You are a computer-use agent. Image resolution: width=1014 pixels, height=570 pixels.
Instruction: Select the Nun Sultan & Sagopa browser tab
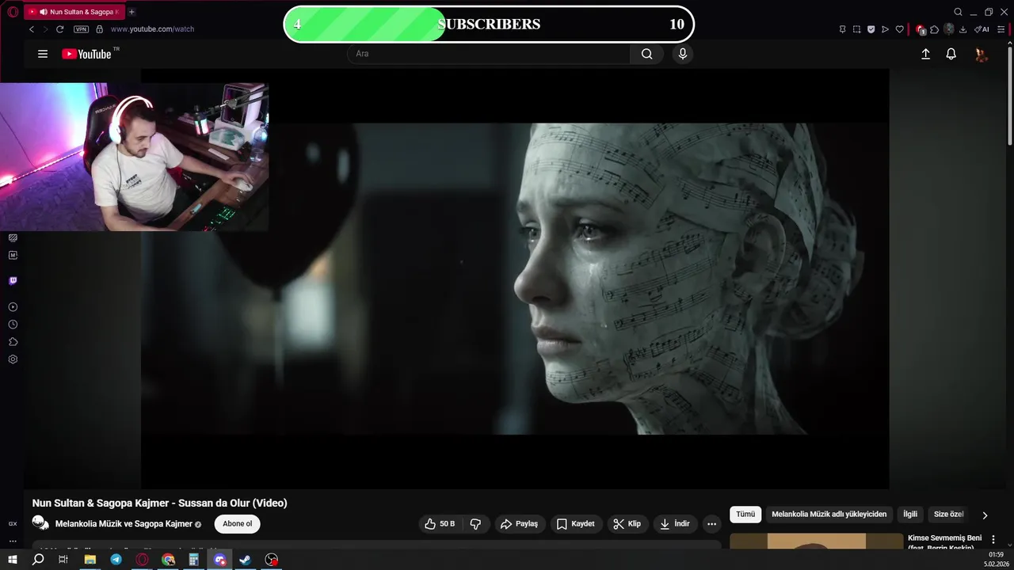pos(73,12)
